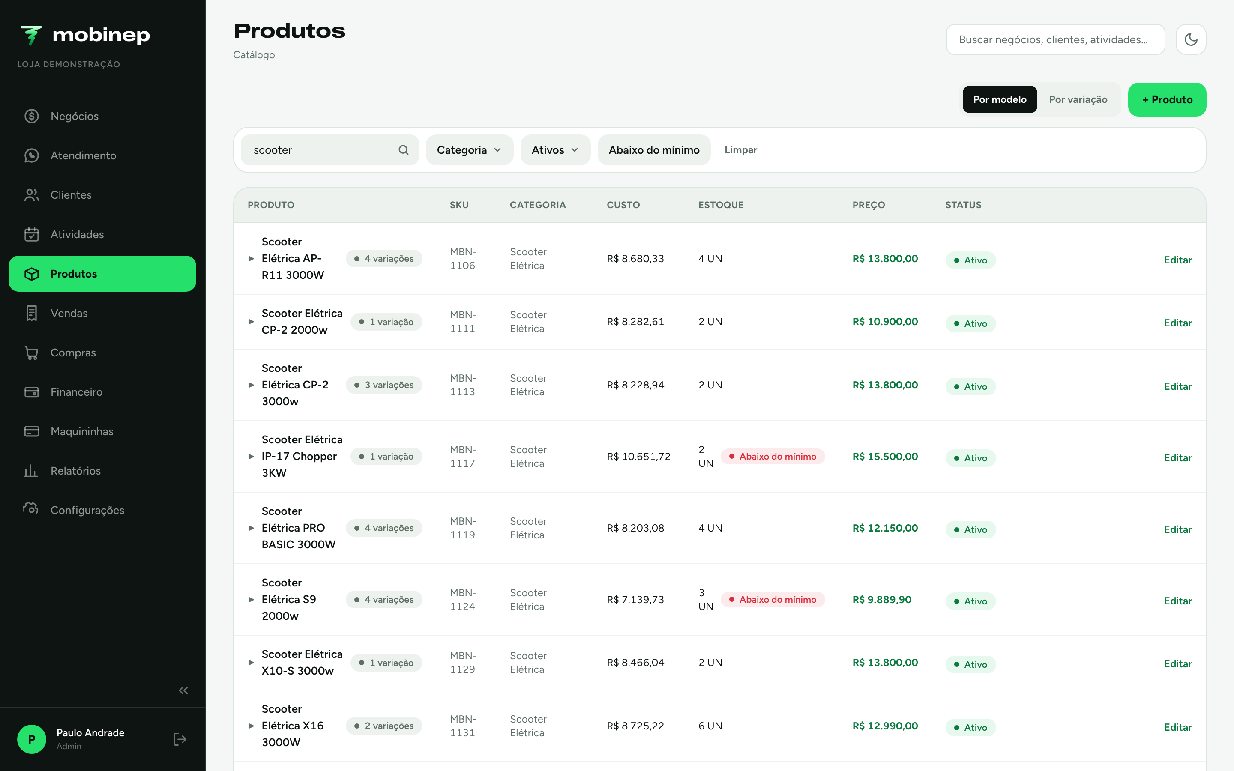Switch view to Por variação
1234x771 pixels.
(1078, 99)
